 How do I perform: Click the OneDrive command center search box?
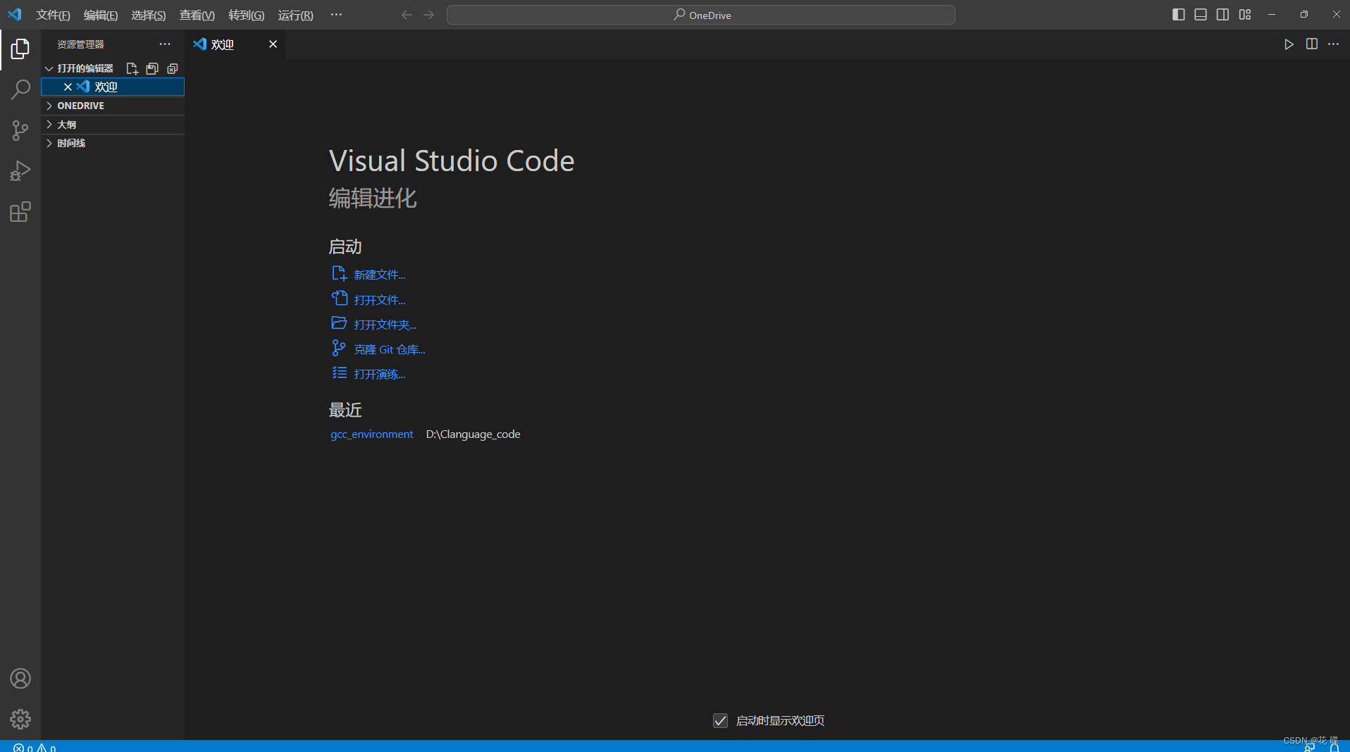(701, 15)
